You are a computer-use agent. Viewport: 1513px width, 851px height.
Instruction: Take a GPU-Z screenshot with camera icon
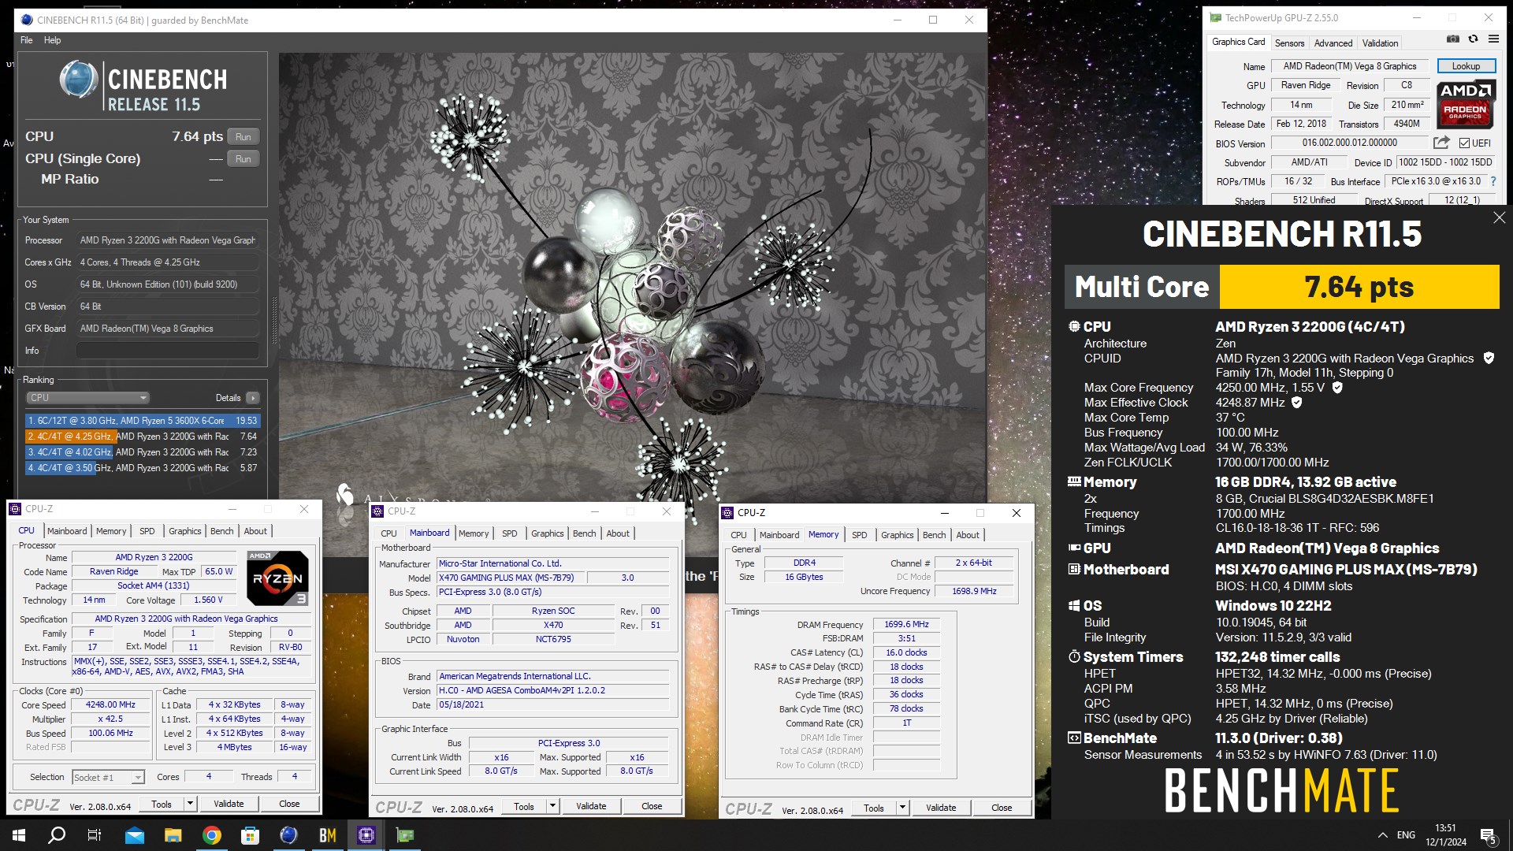click(1453, 39)
